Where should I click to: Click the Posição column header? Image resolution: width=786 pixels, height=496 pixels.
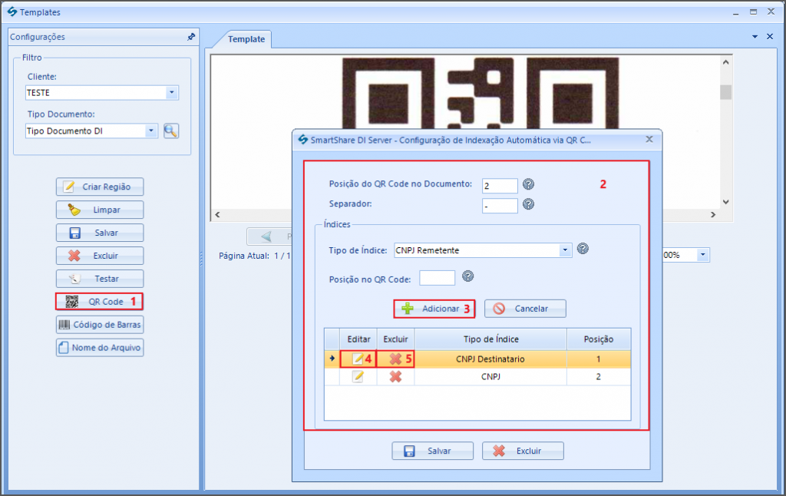(x=599, y=339)
